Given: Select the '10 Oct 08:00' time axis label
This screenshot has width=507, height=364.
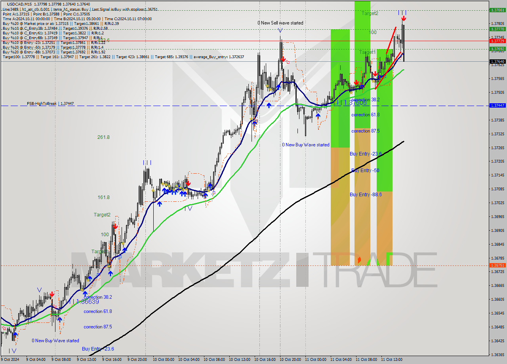Looking at the screenshot, I should 214,360.
